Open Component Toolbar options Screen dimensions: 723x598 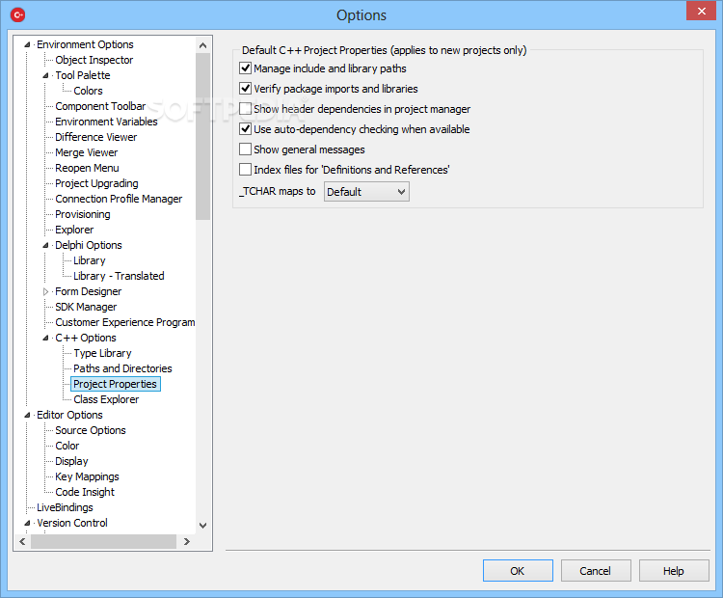100,106
